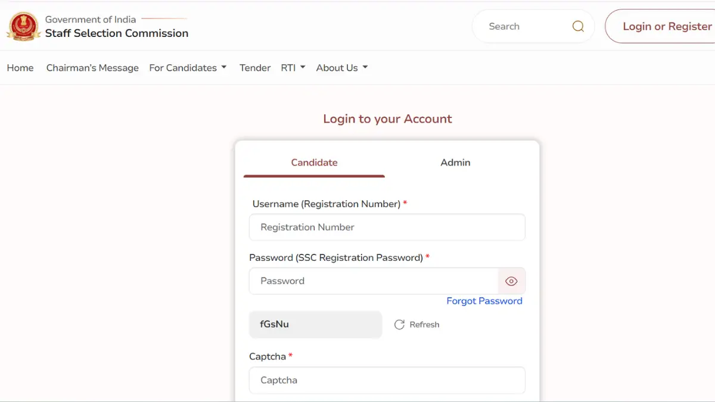Open the Tender page
The width and height of the screenshot is (715, 402).
pyautogui.click(x=255, y=67)
